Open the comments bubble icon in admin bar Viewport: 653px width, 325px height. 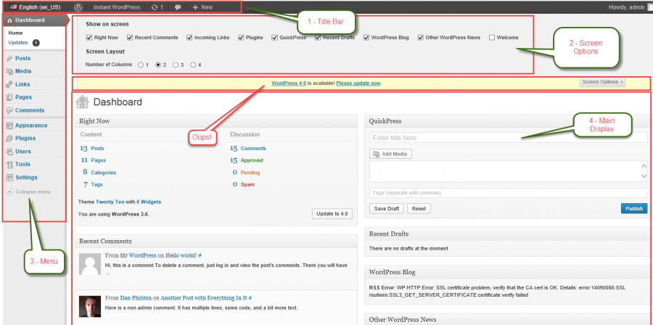click(178, 7)
